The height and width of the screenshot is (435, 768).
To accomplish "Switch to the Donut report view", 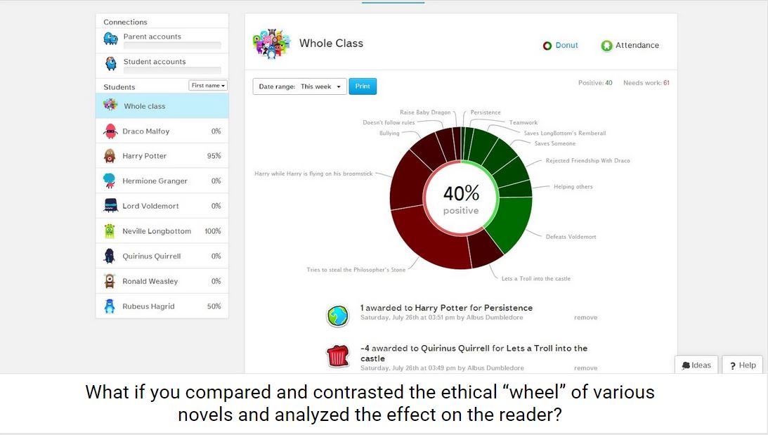I will tap(561, 46).
